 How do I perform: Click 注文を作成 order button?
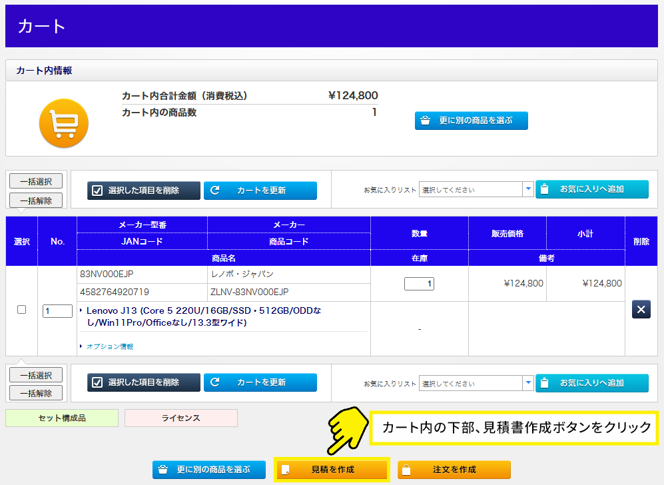tap(454, 470)
